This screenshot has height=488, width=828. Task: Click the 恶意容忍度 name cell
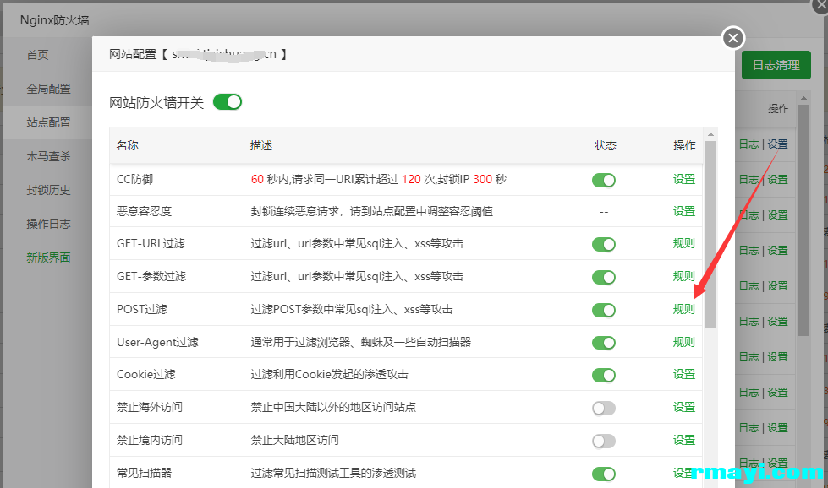tap(144, 211)
